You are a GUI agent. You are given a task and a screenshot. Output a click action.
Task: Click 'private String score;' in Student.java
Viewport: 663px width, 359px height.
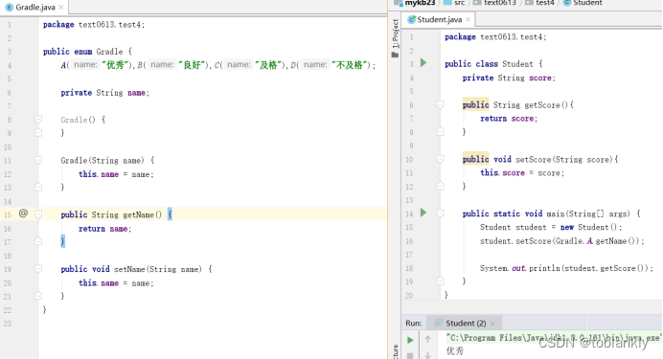[x=509, y=78]
